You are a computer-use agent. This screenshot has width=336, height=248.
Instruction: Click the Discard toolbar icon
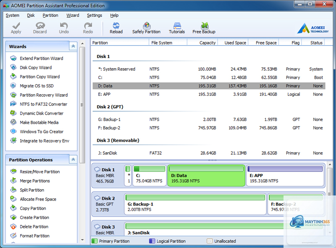pyautogui.click(x=40, y=26)
